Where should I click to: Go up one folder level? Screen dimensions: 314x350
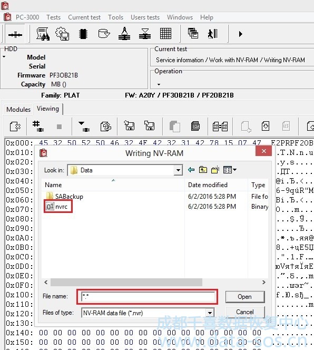203,170
